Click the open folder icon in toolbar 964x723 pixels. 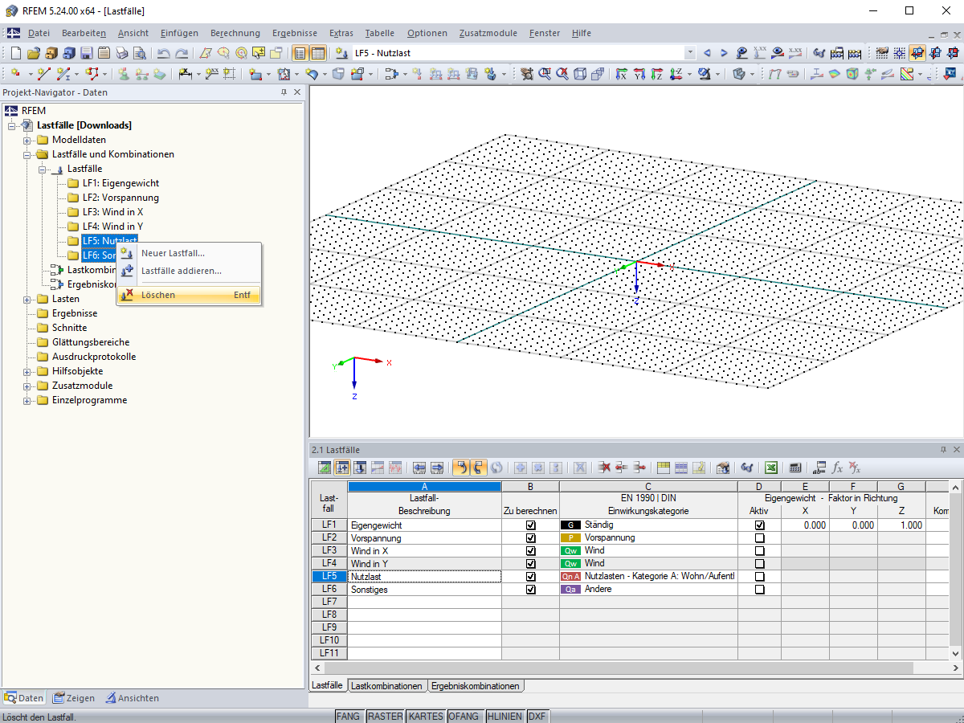click(33, 54)
